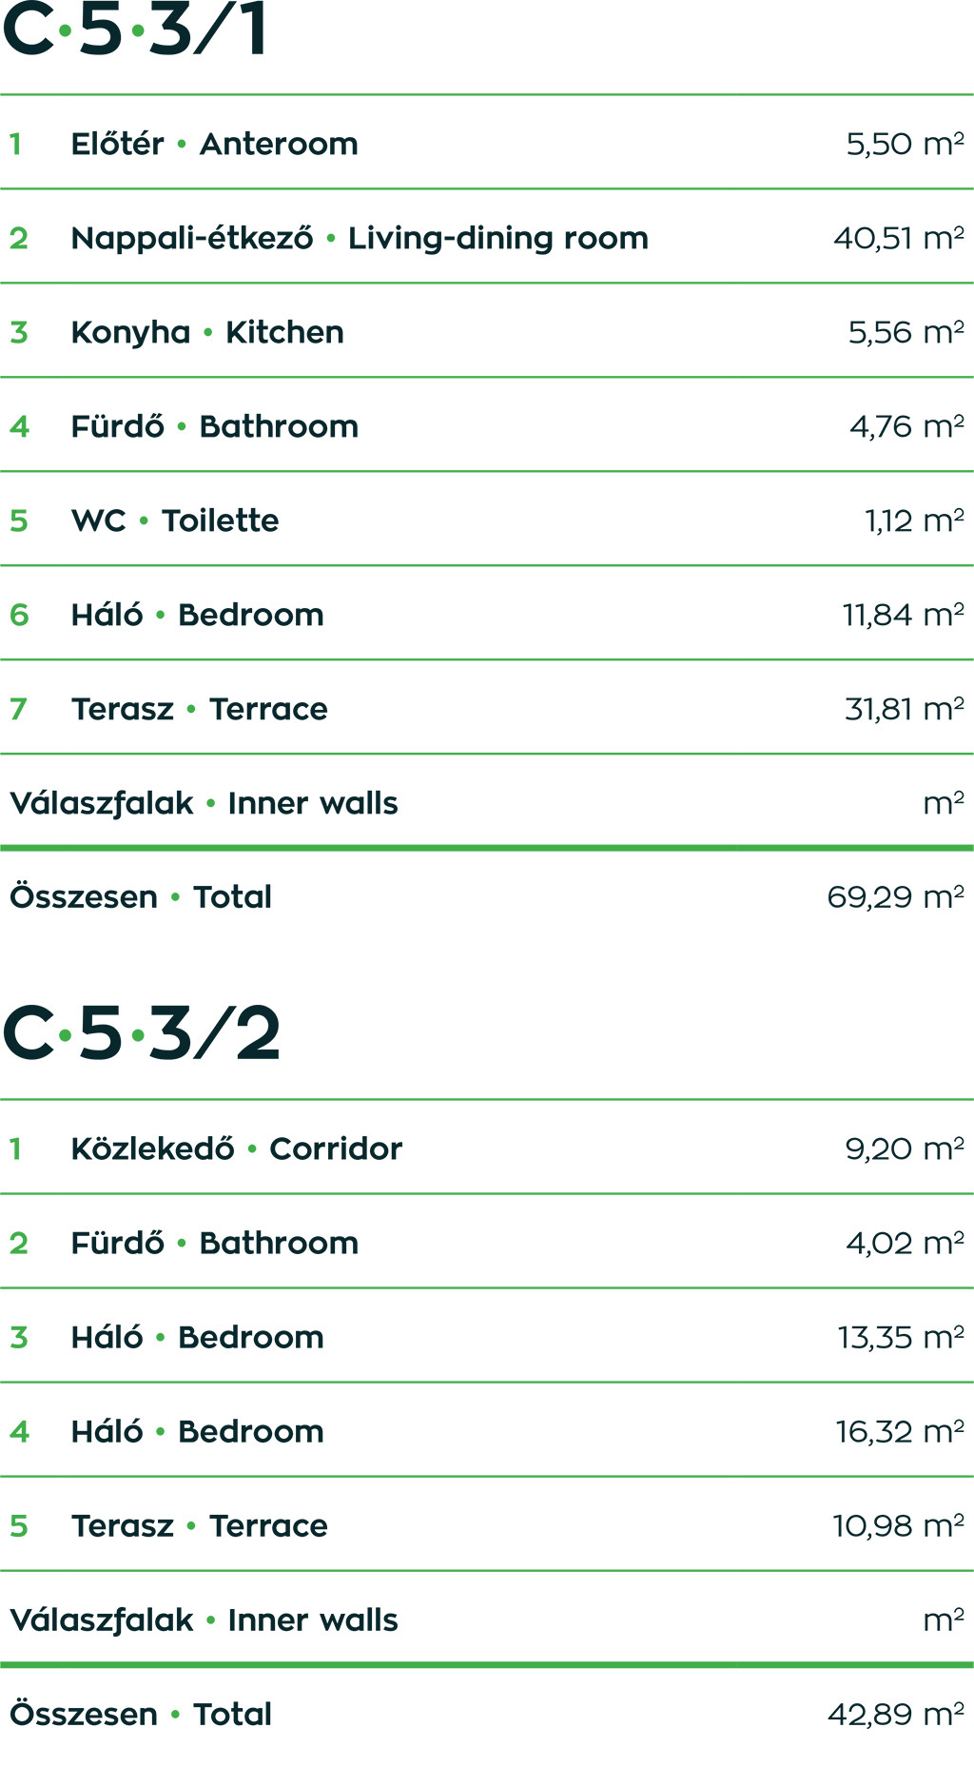Click the 4,76 m² bathroom area value
This screenshot has width=974, height=1767.
click(x=906, y=426)
